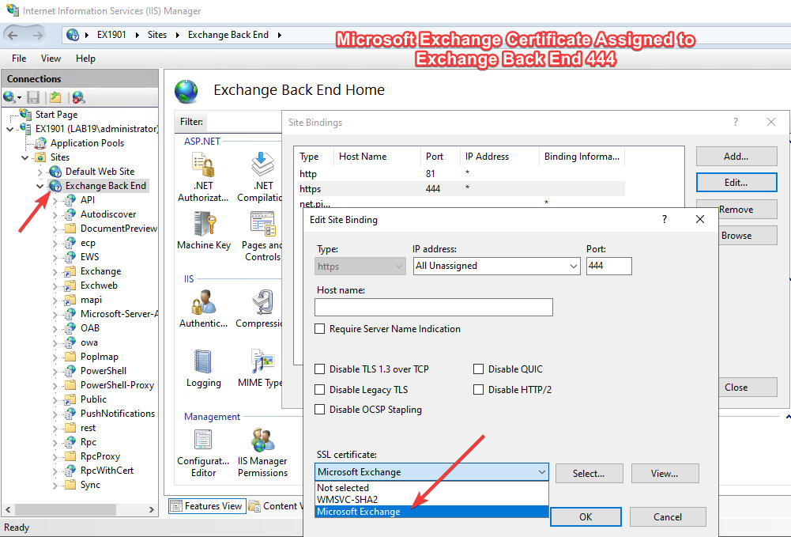
Task: Check Disable QUIC option
Action: 478,369
